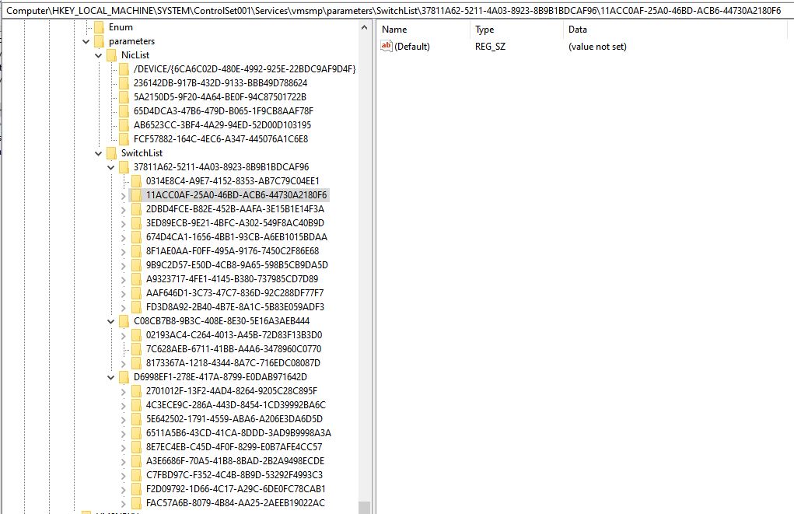Collapse the parameters key
794x514 pixels.
[85, 40]
